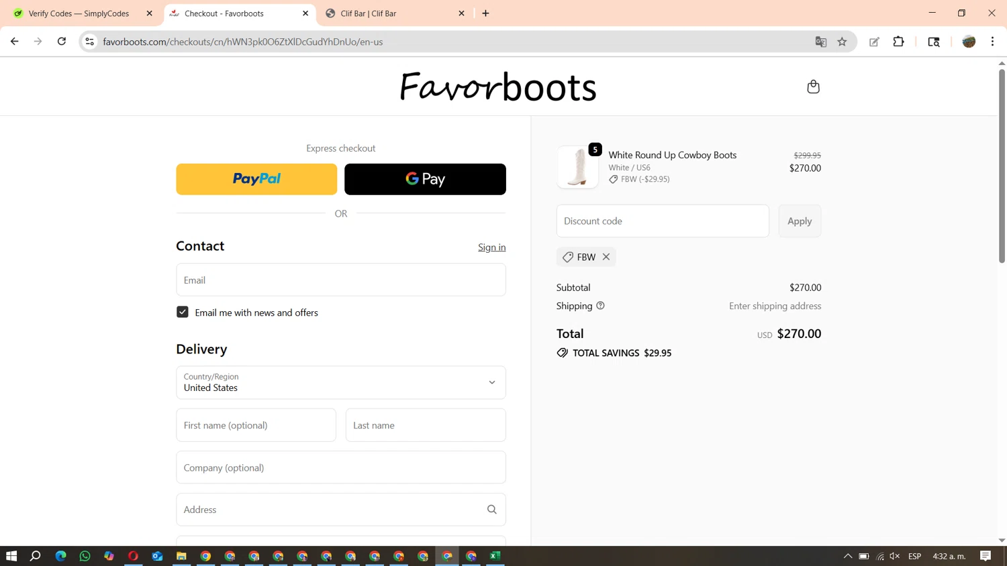The width and height of the screenshot is (1007, 566).
Task: Go forward in browser history
Action: pos(38,42)
